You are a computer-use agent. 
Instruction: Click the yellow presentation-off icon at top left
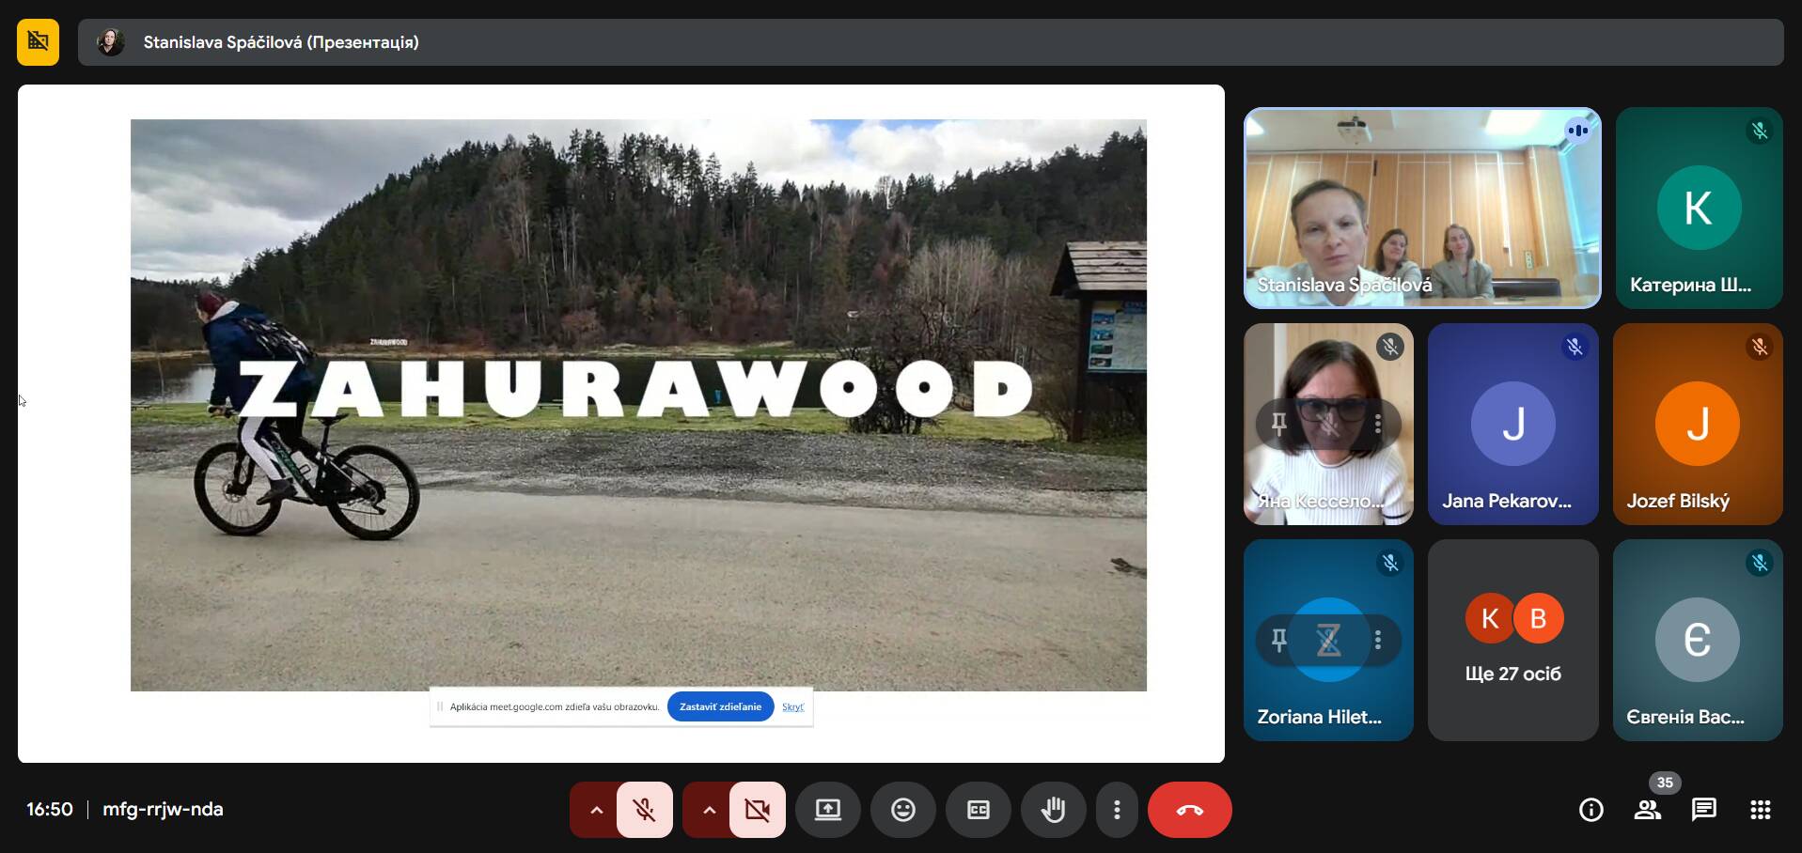pyautogui.click(x=38, y=42)
